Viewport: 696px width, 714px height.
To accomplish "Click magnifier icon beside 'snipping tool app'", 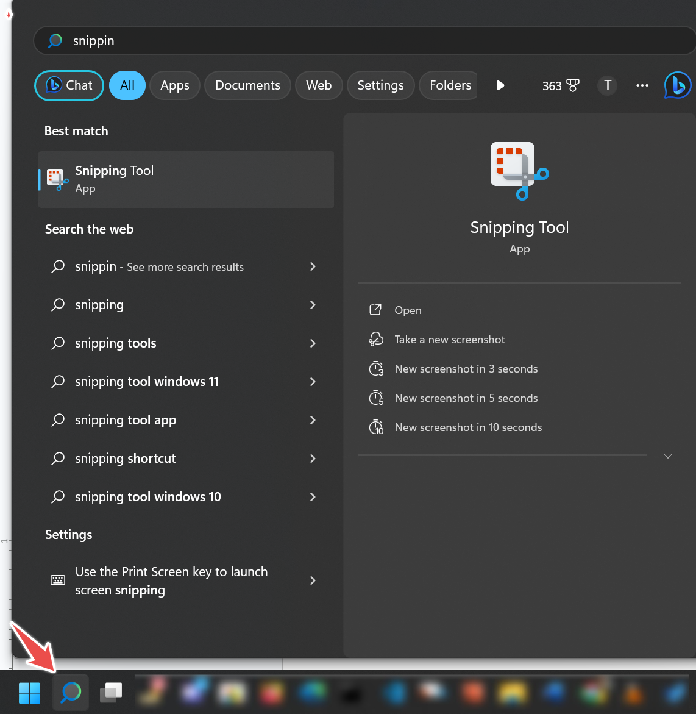I will click(58, 420).
